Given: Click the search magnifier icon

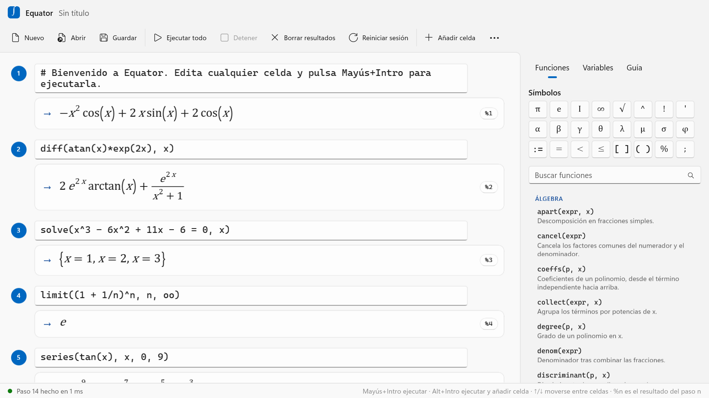Looking at the screenshot, I should tap(691, 175).
